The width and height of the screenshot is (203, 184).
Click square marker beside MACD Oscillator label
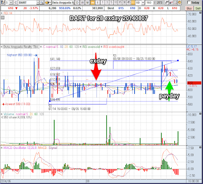(x=2, y=148)
